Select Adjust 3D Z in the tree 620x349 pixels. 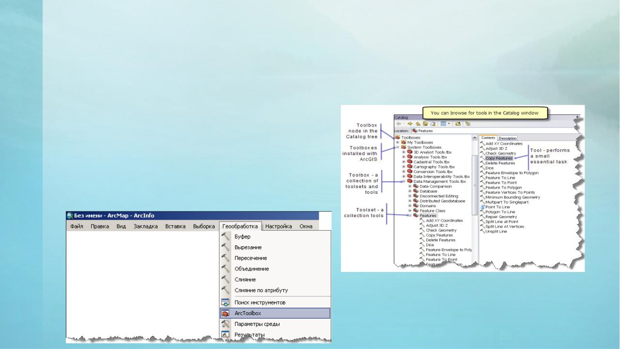(x=436, y=225)
